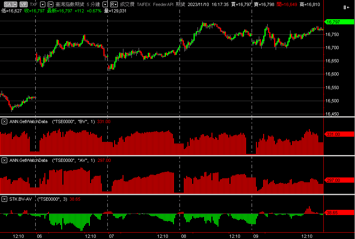Viewport: 355px width, 239px height.
Task: Click the 量=129,031 volume readout
Action: coord(115,11)
